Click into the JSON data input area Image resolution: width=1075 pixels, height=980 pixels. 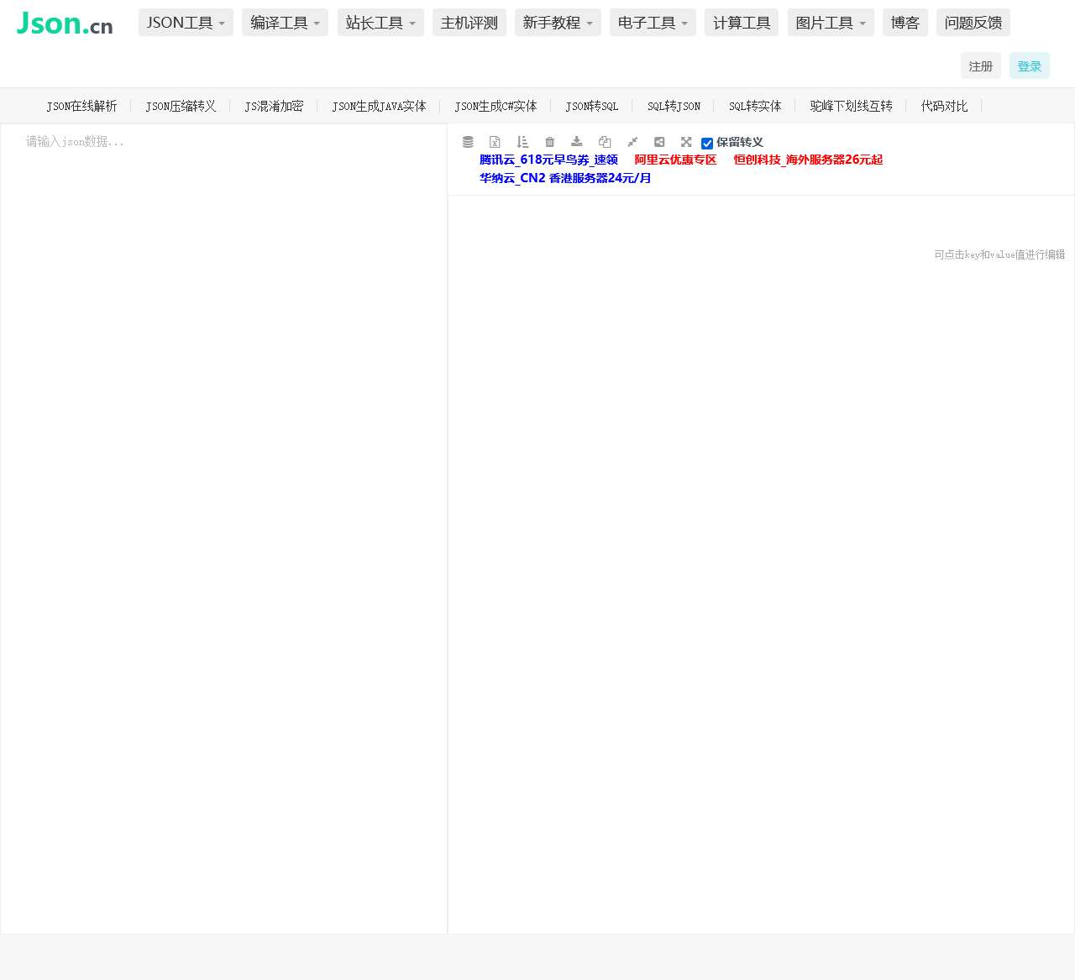click(223, 529)
